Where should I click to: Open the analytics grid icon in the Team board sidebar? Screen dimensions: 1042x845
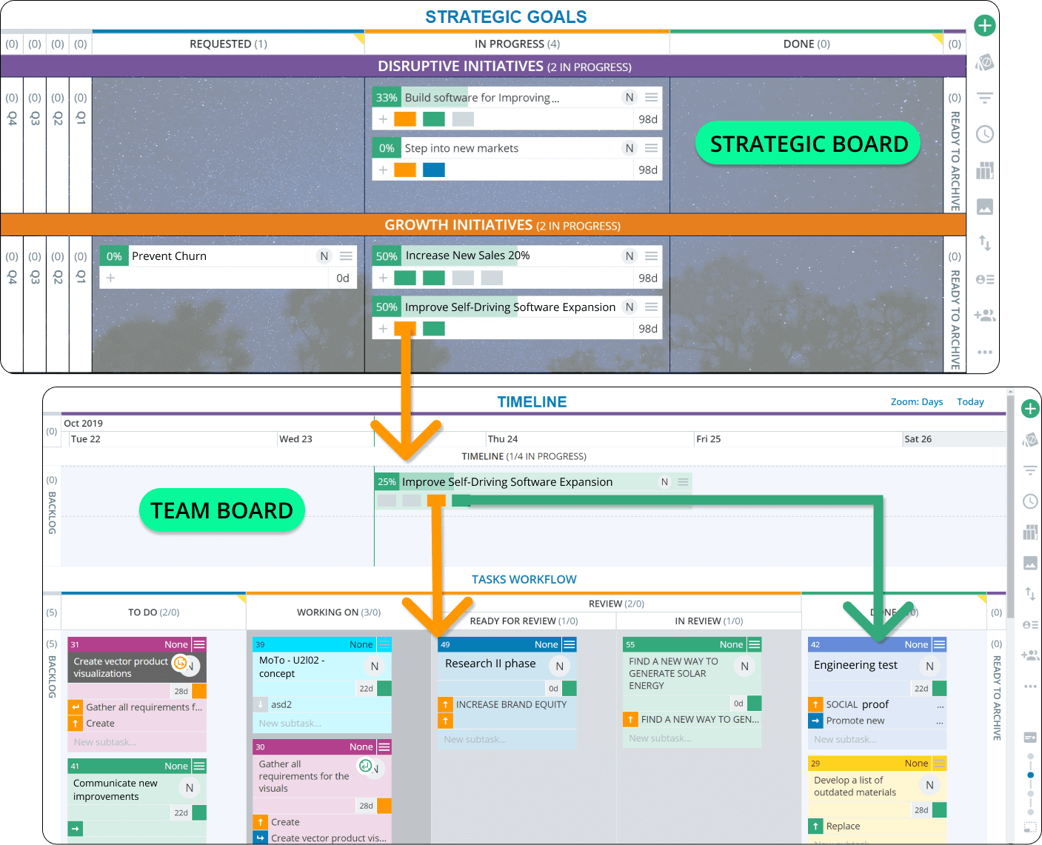pyautogui.click(x=1030, y=532)
